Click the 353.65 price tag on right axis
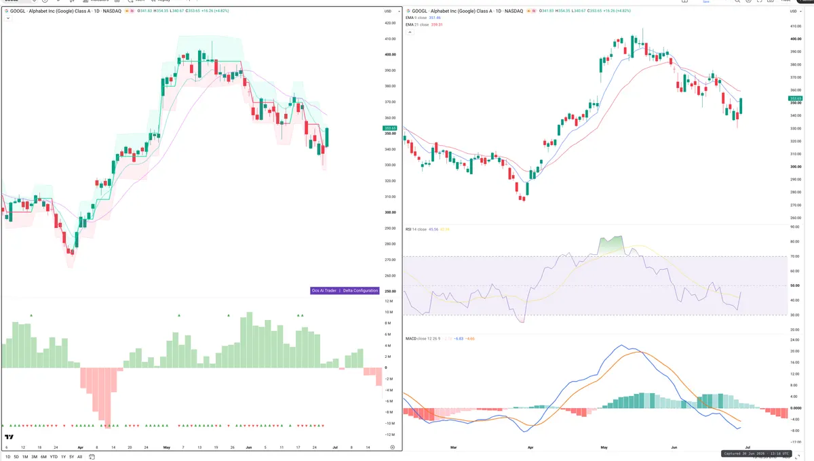Image resolution: width=814 pixels, height=461 pixels. 796,98
